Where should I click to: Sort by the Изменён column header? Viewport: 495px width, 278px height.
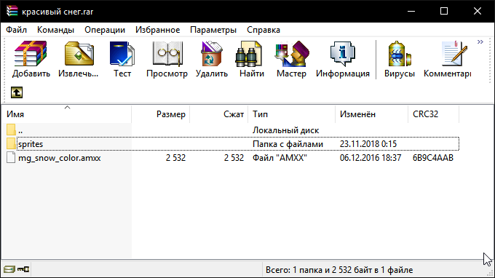pyautogui.click(x=371, y=114)
